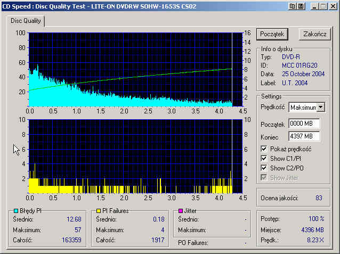Viewport: 340px width, 254px height.
Task: Click the disabled Show Jitter checkbox
Action: [x=264, y=178]
